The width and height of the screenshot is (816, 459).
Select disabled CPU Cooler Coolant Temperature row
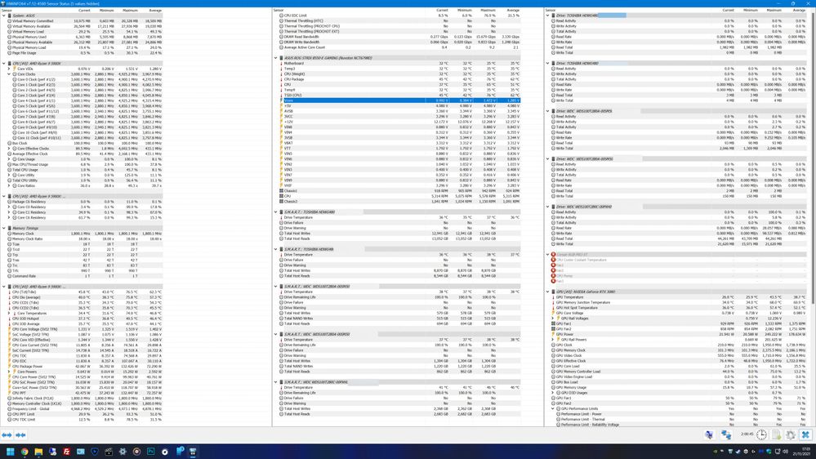pyautogui.click(x=679, y=261)
